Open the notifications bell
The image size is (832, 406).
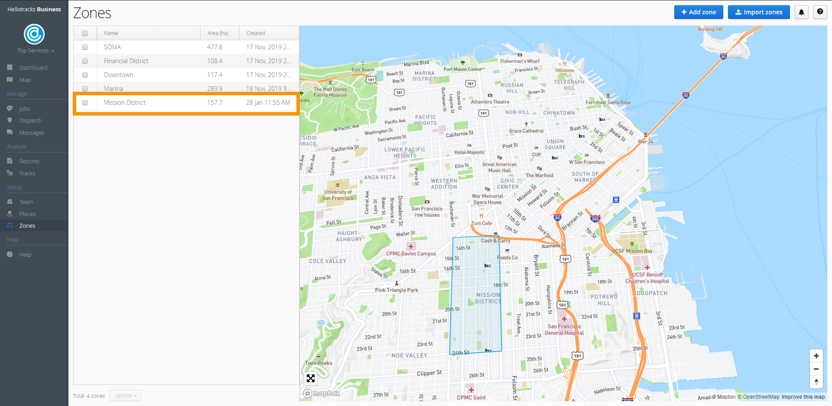tap(801, 12)
